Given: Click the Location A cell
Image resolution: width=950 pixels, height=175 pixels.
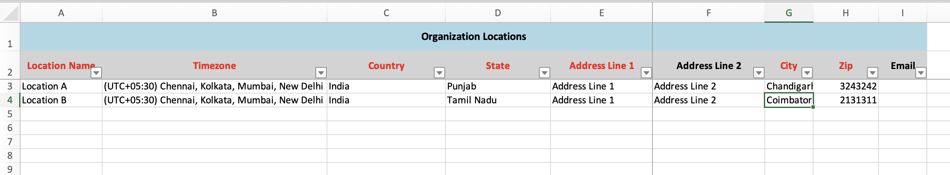Looking at the screenshot, I should tap(61, 86).
